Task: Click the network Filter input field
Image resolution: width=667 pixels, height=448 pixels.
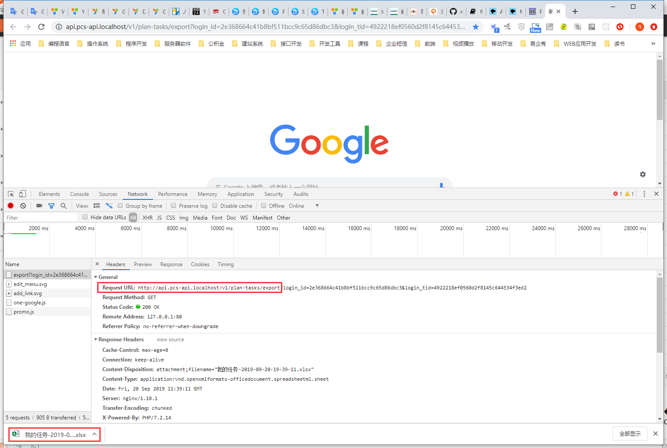Action: (40, 217)
